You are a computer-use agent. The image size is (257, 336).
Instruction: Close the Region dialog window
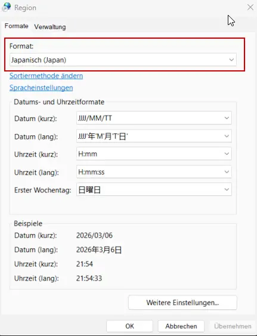coord(250,7)
